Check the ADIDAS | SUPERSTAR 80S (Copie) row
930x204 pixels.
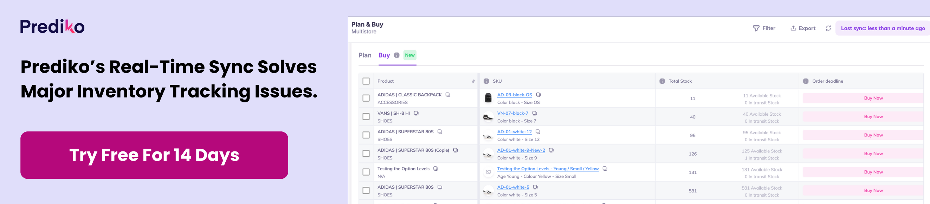coord(366,154)
